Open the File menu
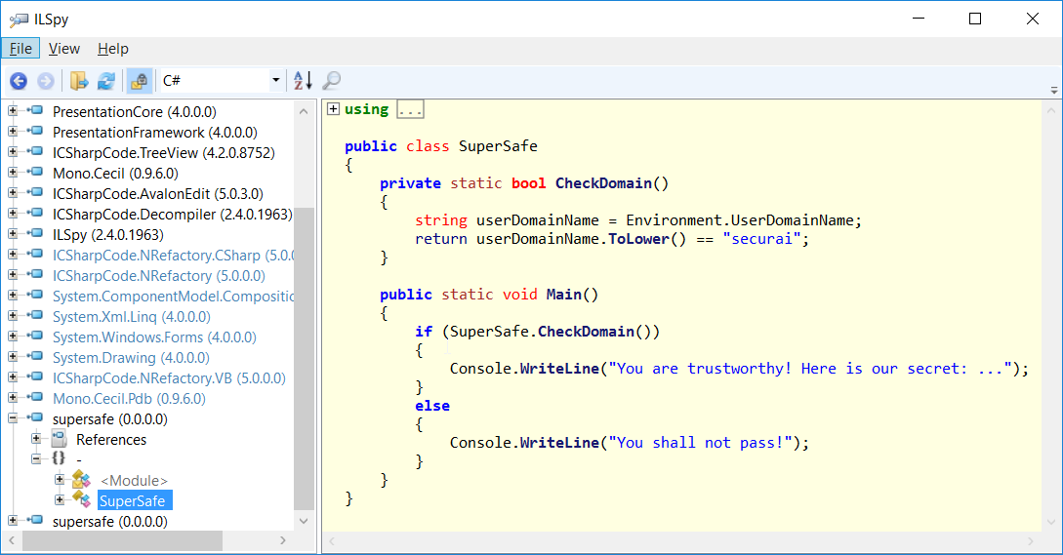1063x555 pixels. pyautogui.click(x=20, y=49)
